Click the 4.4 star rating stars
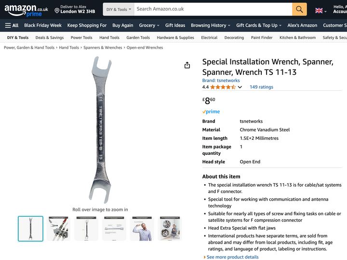Screen dimensions: 347x260 click(223, 87)
